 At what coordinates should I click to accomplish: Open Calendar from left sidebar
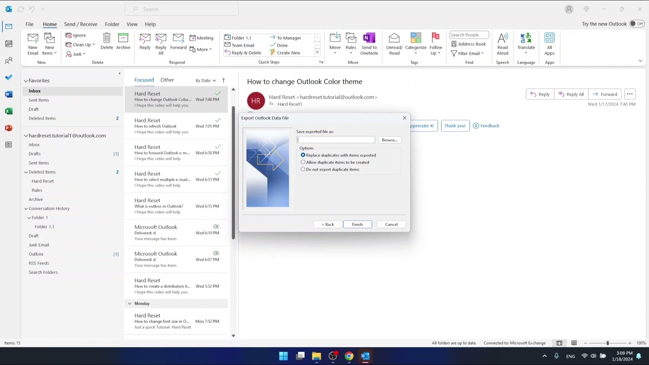click(9, 44)
